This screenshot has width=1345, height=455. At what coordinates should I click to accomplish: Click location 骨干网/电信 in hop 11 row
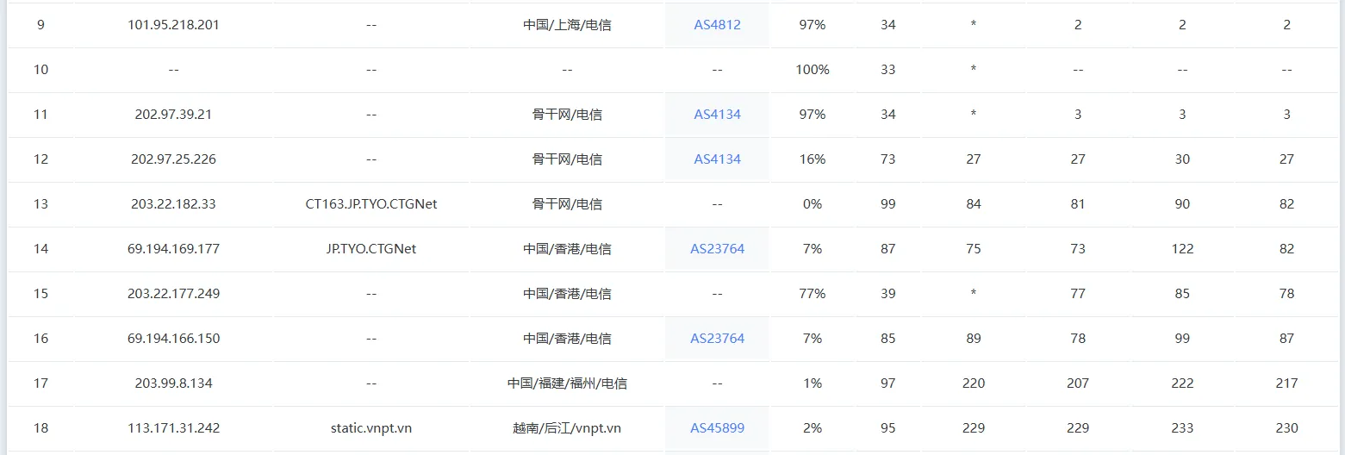(567, 115)
